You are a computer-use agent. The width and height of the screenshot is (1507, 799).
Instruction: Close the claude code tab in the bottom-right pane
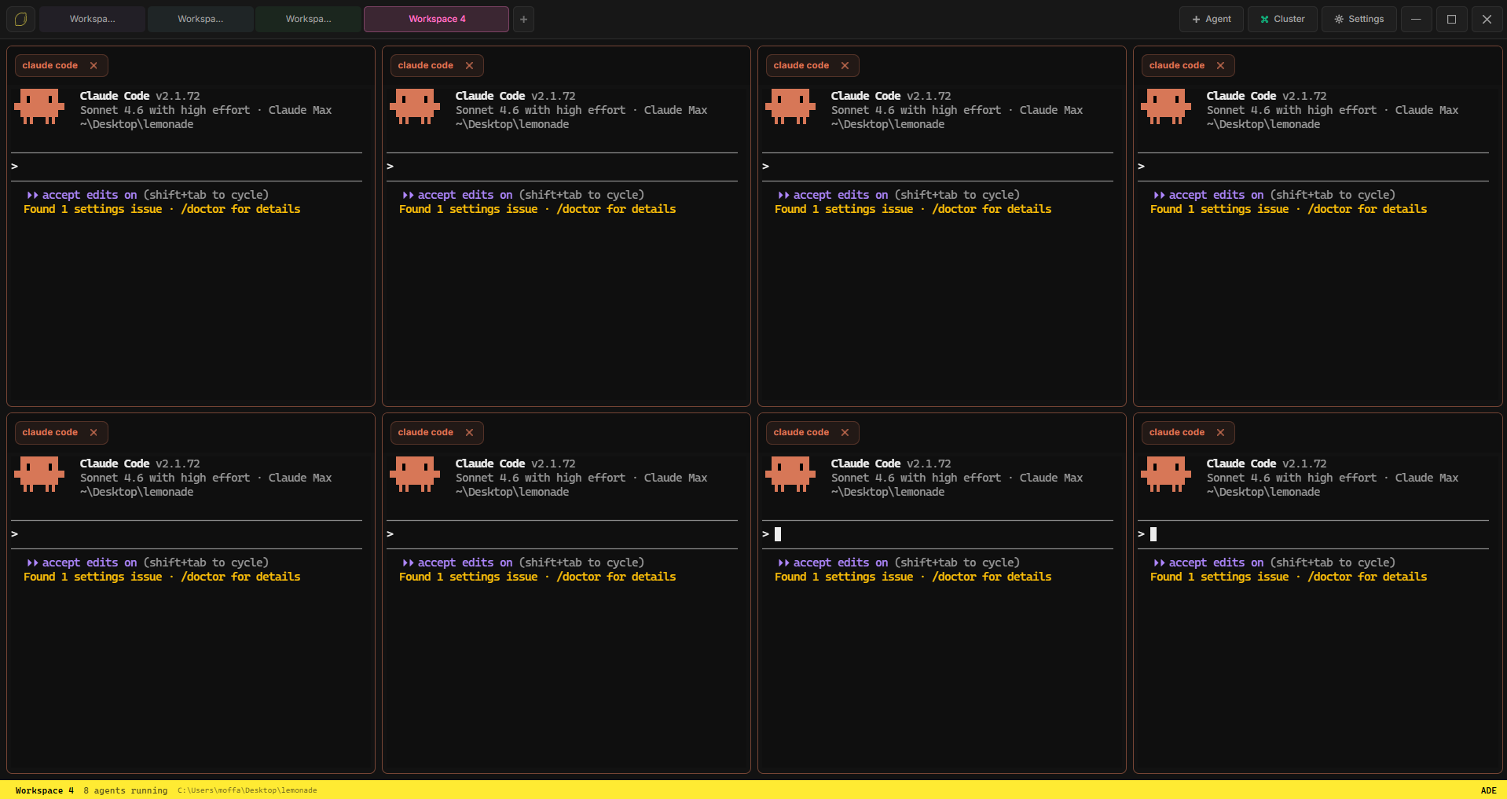tap(1221, 432)
